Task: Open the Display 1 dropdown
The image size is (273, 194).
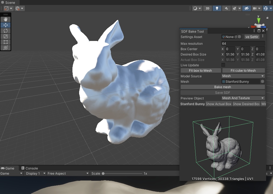Action: tap(35, 174)
